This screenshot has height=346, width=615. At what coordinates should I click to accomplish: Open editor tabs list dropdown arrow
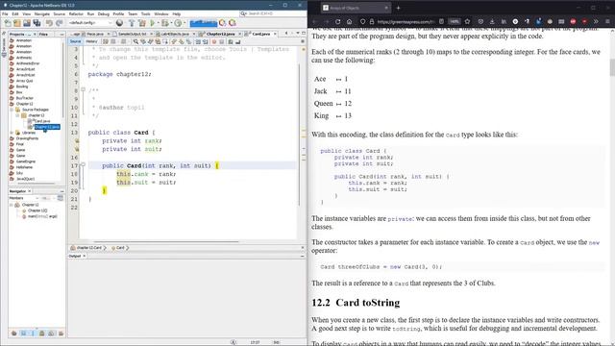click(298, 34)
